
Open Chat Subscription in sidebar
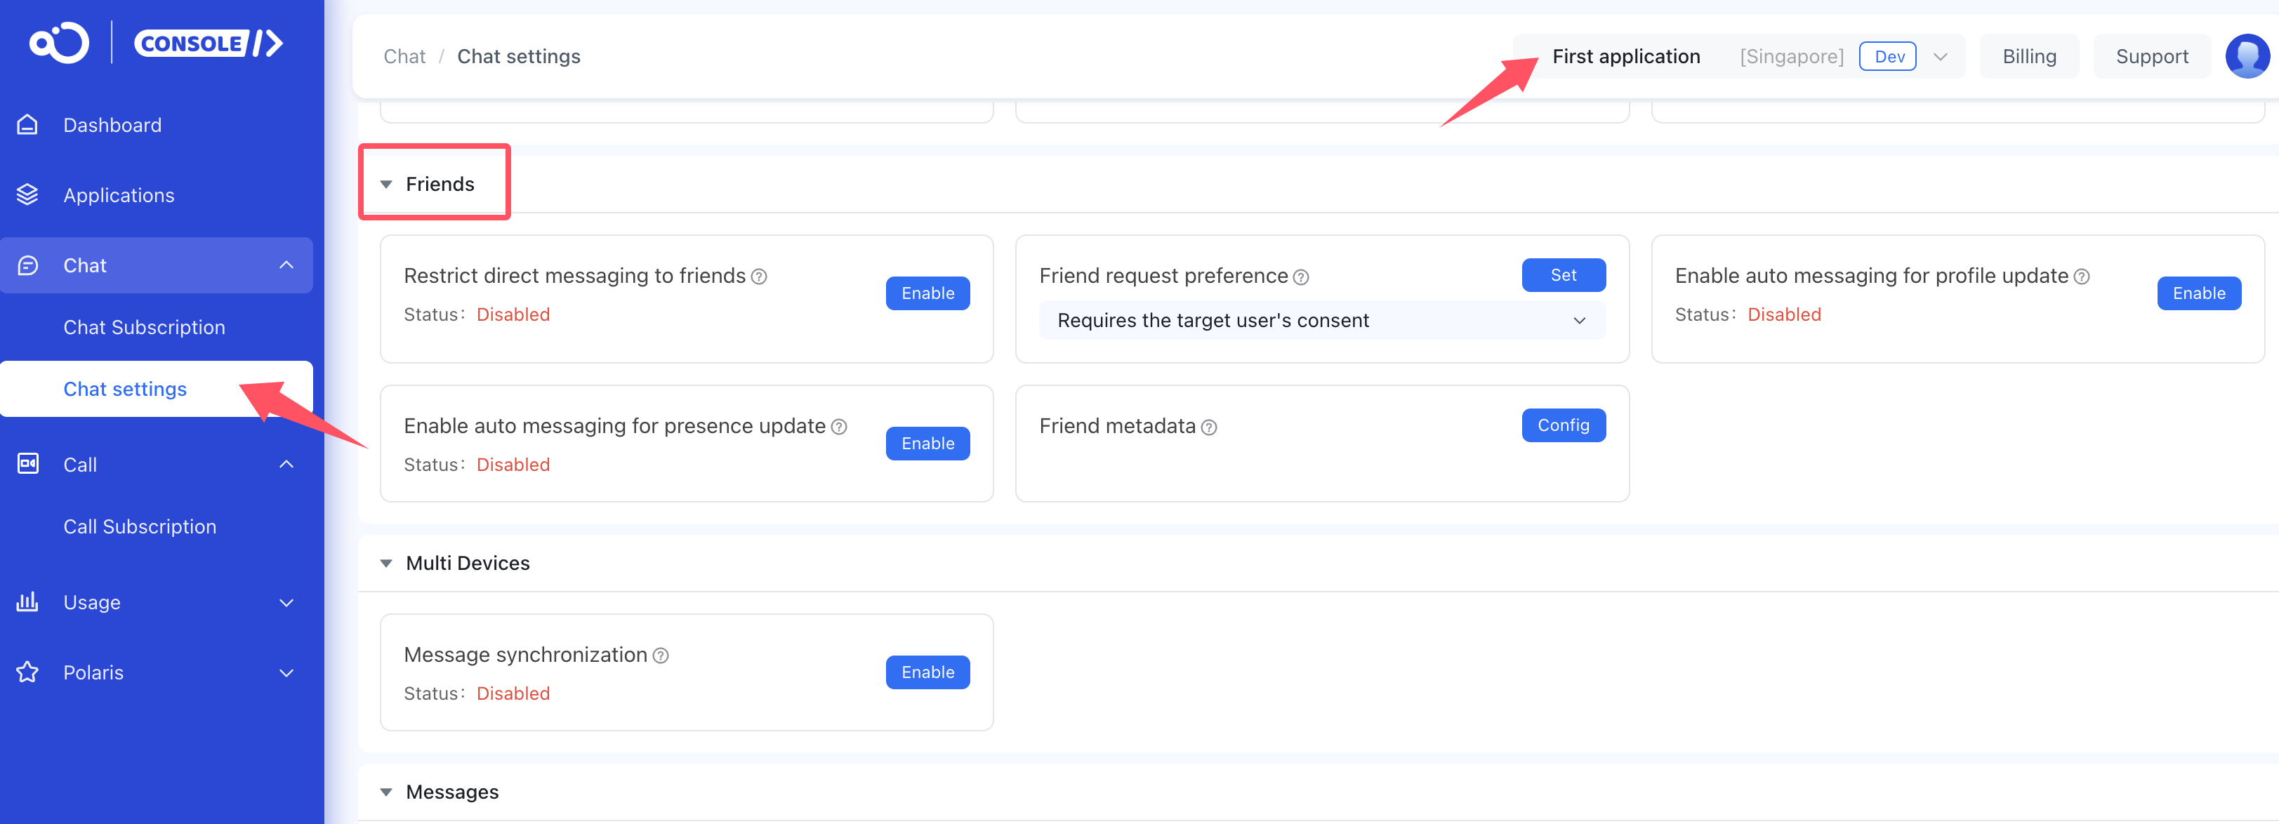coord(144,327)
